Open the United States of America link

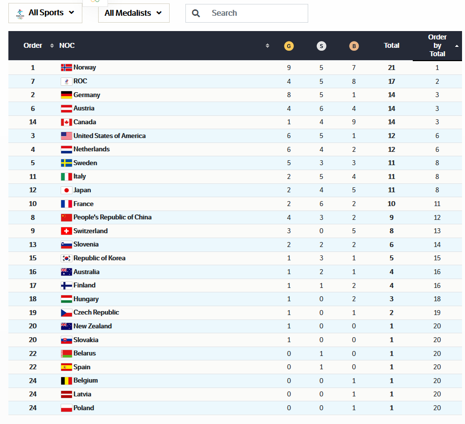coord(109,136)
